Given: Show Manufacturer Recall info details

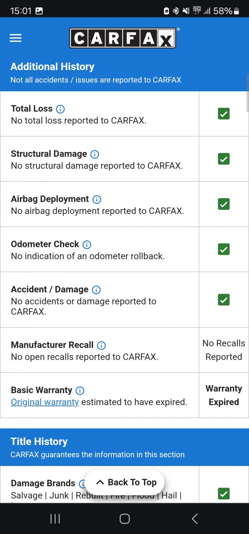Looking at the screenshot, I should pos(101,345).
